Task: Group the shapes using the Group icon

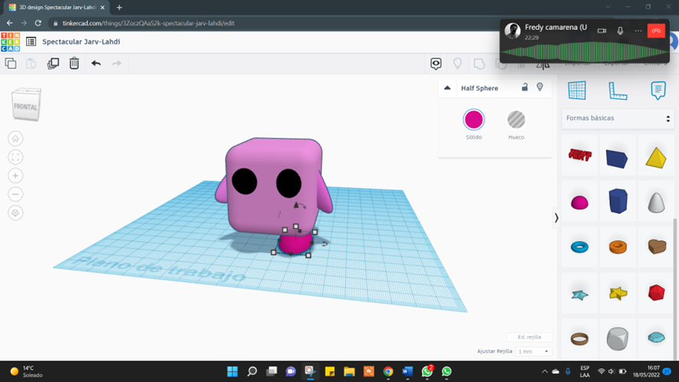Action: click(x=479, y=64)
